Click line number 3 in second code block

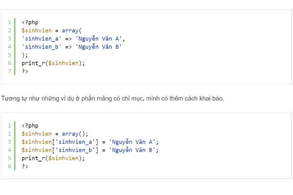coord(9,142)
